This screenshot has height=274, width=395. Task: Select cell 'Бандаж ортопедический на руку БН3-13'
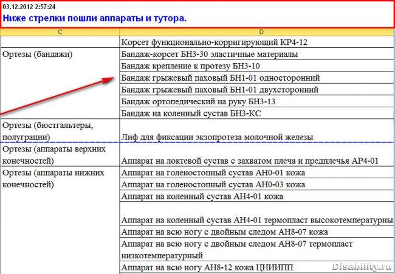click(257, 101)
